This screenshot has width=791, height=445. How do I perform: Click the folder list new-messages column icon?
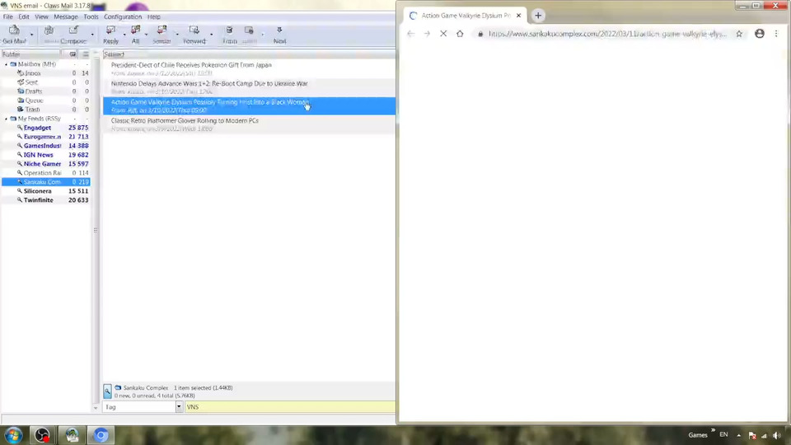click(x=73, y=54)
